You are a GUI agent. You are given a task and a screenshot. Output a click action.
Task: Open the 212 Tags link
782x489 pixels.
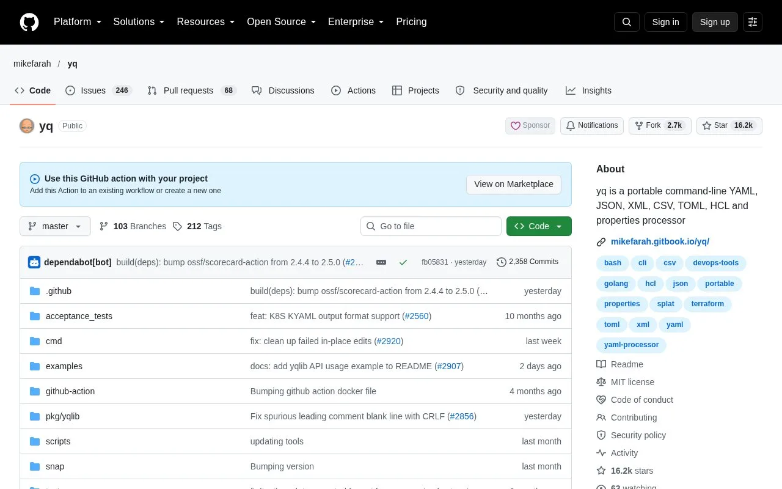click(197, 226)
